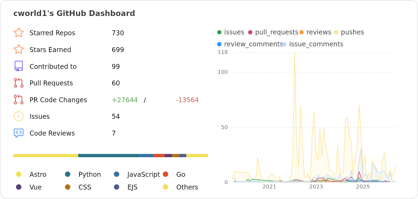This screenshot has height=199, width=418.
Task: Click the Stars Earned label
Action: point(50,50)
